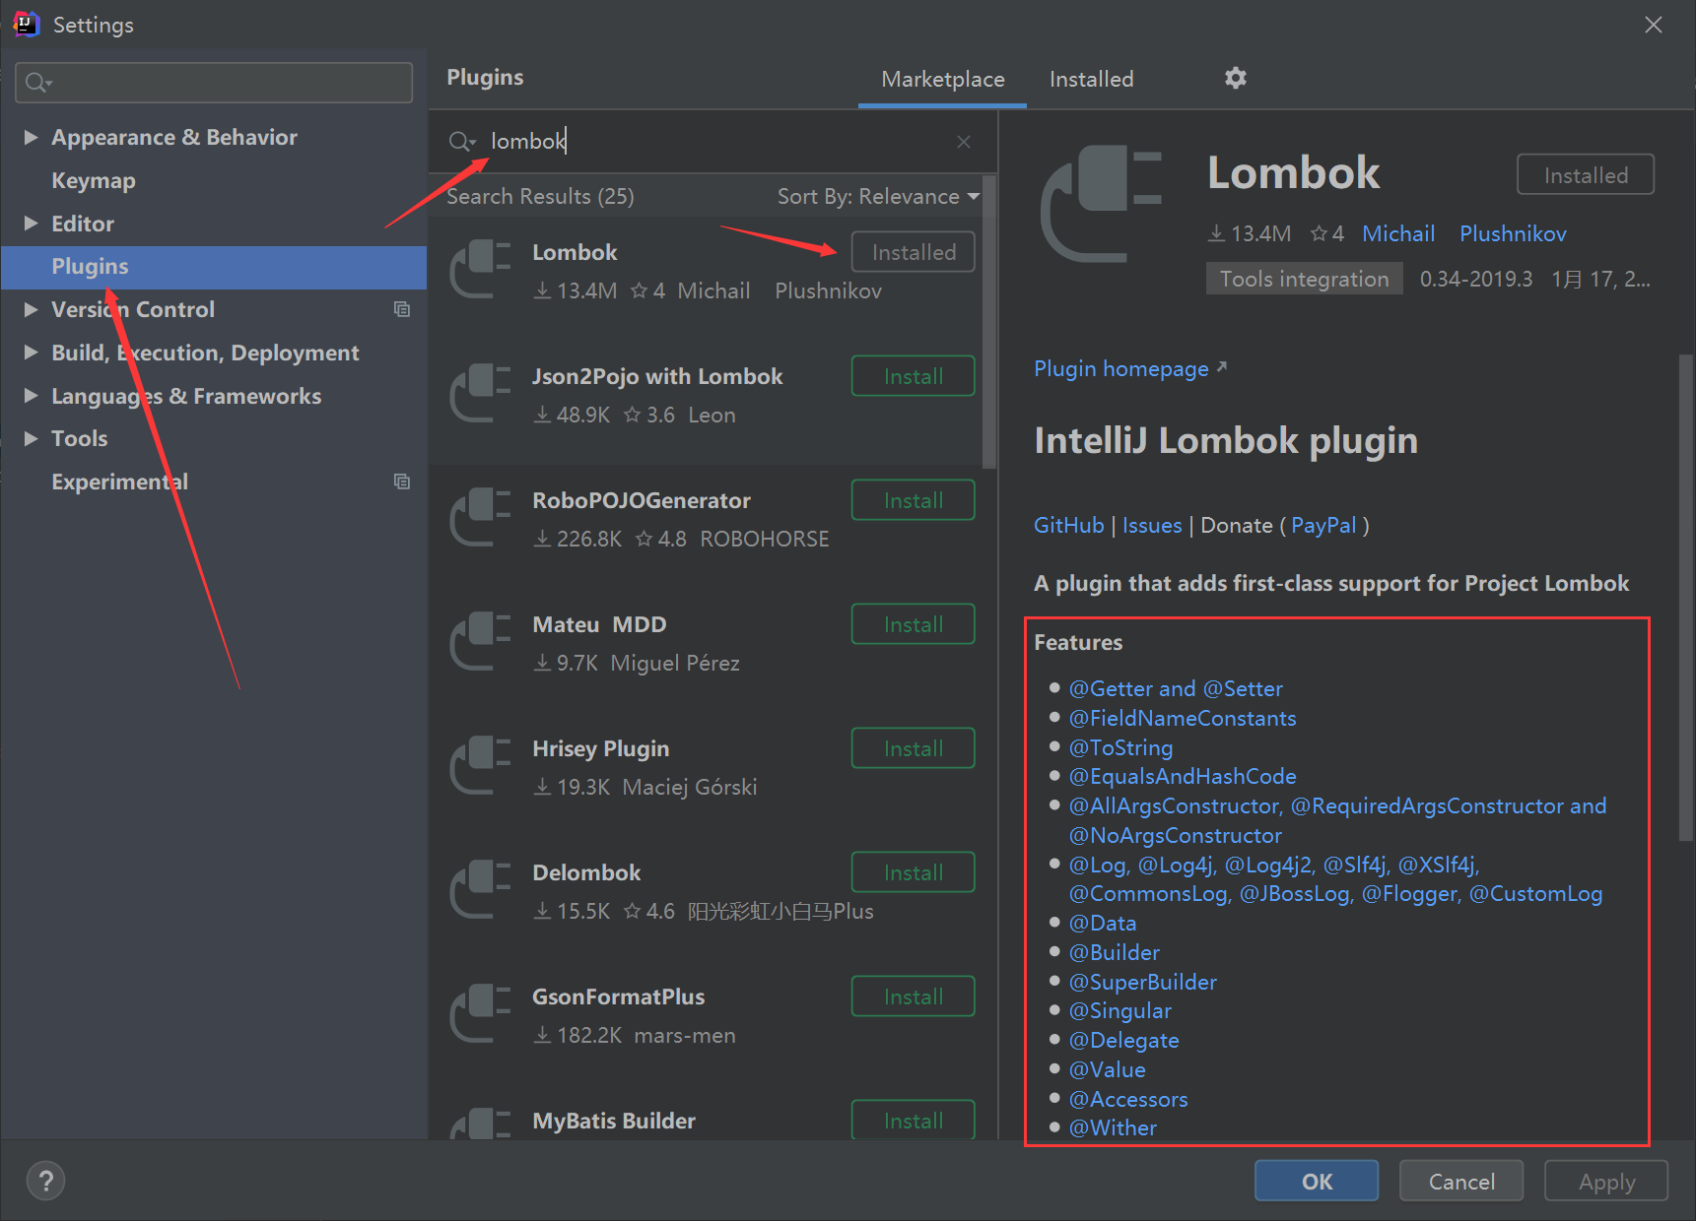Install the Mateu MDD plugin
The width and height of the screenshot is (1696, 1221).
coord(913,624)
